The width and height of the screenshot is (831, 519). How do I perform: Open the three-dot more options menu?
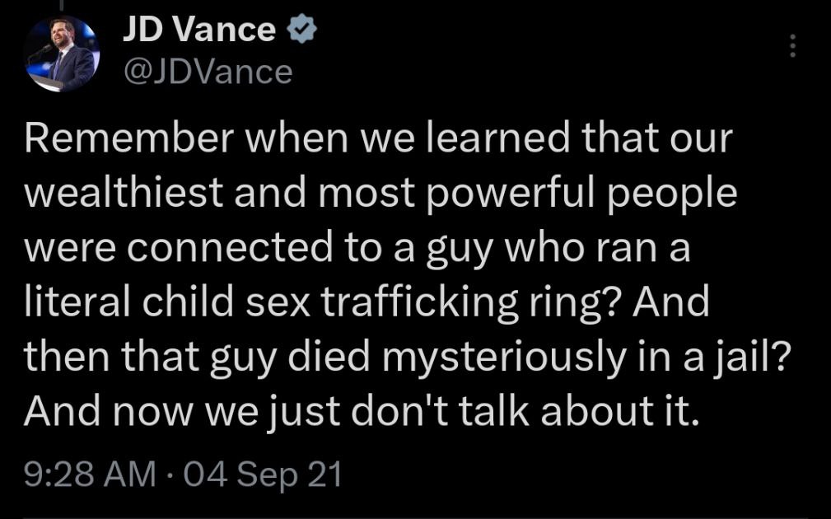click(x=792, y=46)
